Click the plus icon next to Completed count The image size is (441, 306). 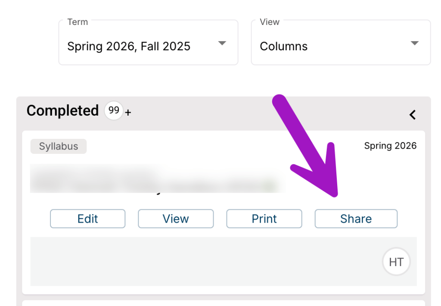click(128, 112)
